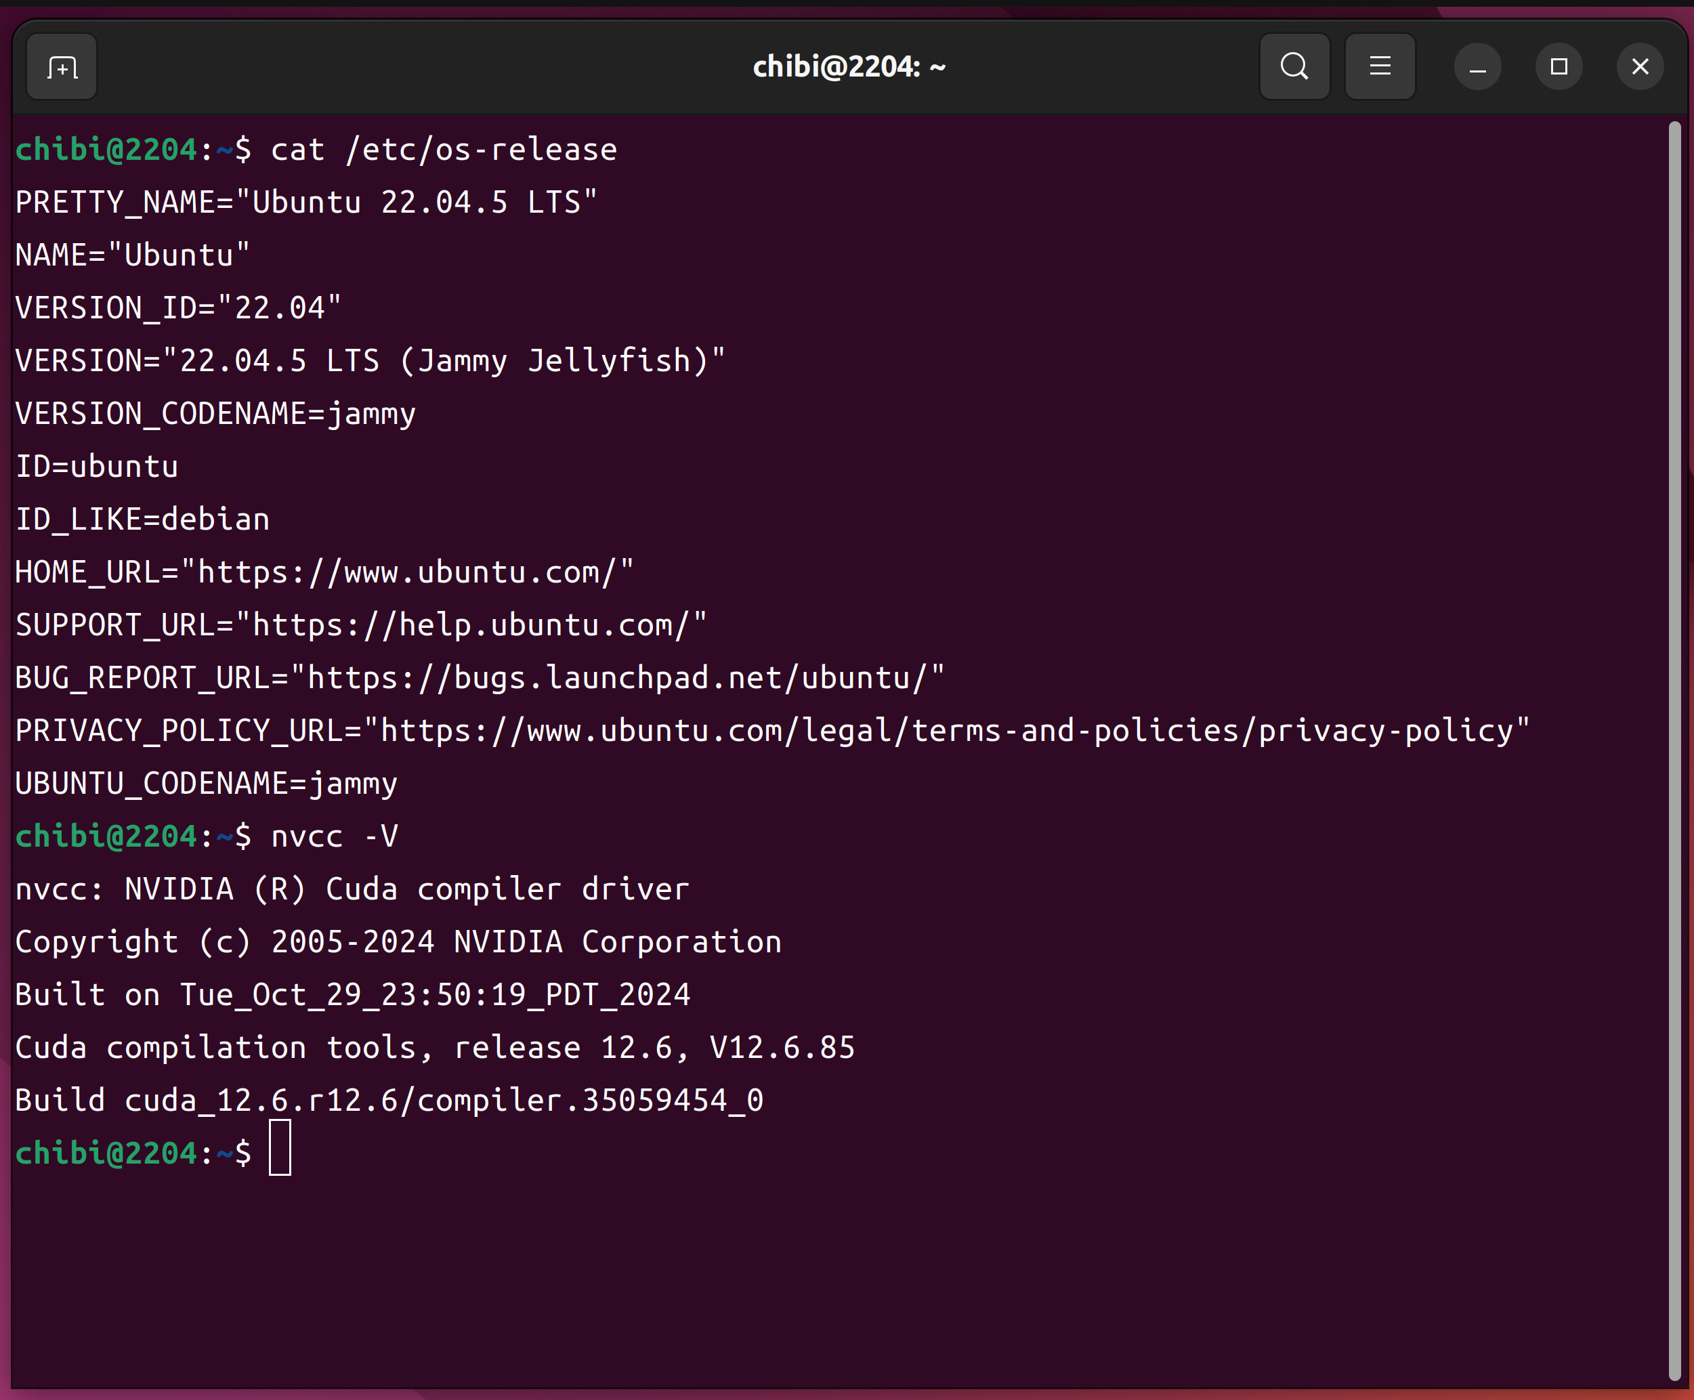Open a new terminal tab
This screenshot has height=1400, width=1694.
pos(62,67)
